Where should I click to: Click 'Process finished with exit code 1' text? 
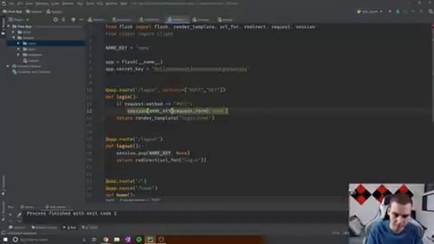pyautogui.click(x=72, y=213)
